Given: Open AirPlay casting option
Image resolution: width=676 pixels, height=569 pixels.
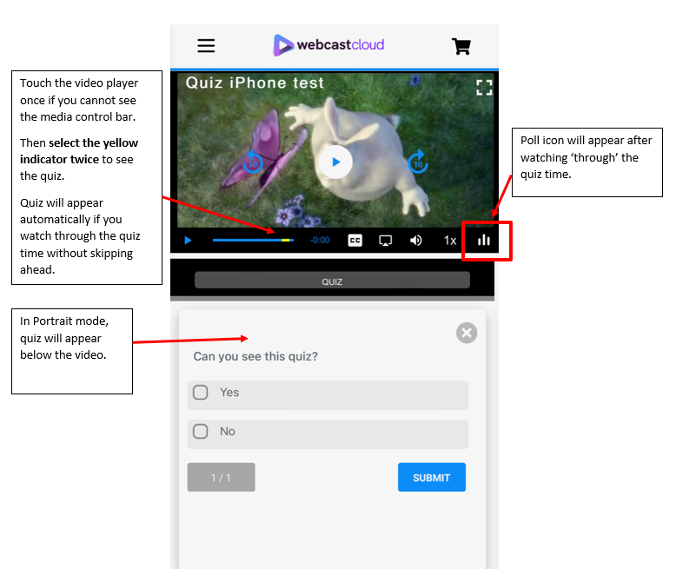Looking at the screenshot, I should click(385, 240).
